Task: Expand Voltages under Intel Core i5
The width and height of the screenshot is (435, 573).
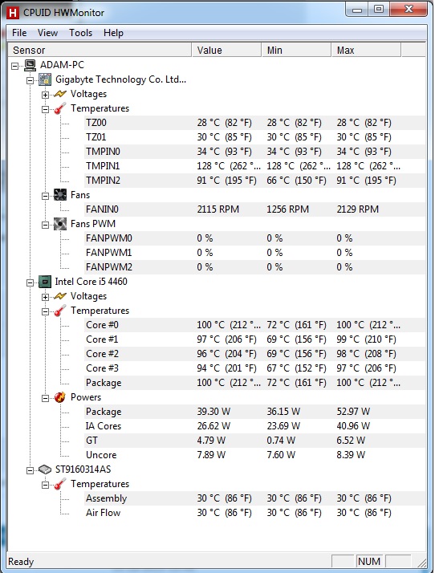Action: click(x=45, y=297)
